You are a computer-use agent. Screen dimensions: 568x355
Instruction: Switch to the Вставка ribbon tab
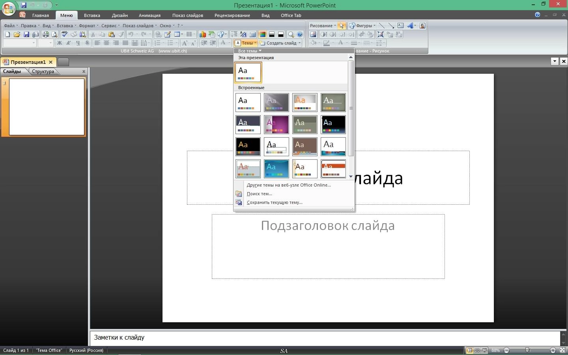click(x=92, y=15)
